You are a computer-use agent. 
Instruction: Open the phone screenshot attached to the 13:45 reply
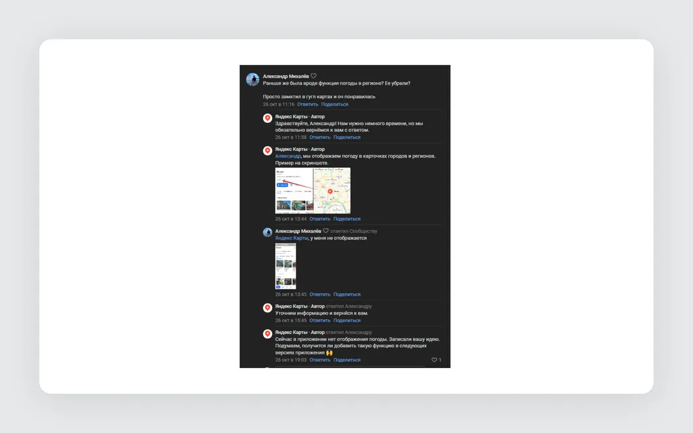(x=286, y=266)
